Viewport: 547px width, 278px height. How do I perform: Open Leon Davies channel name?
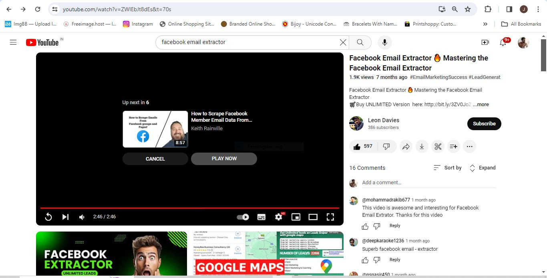pyautogui.click(x=384, y=120)
